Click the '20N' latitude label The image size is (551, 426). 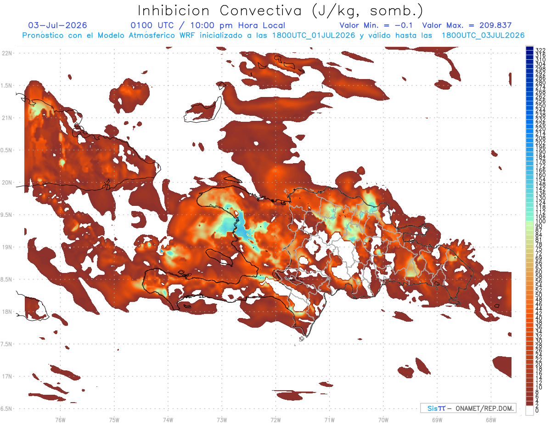click(x=8, y=182)
